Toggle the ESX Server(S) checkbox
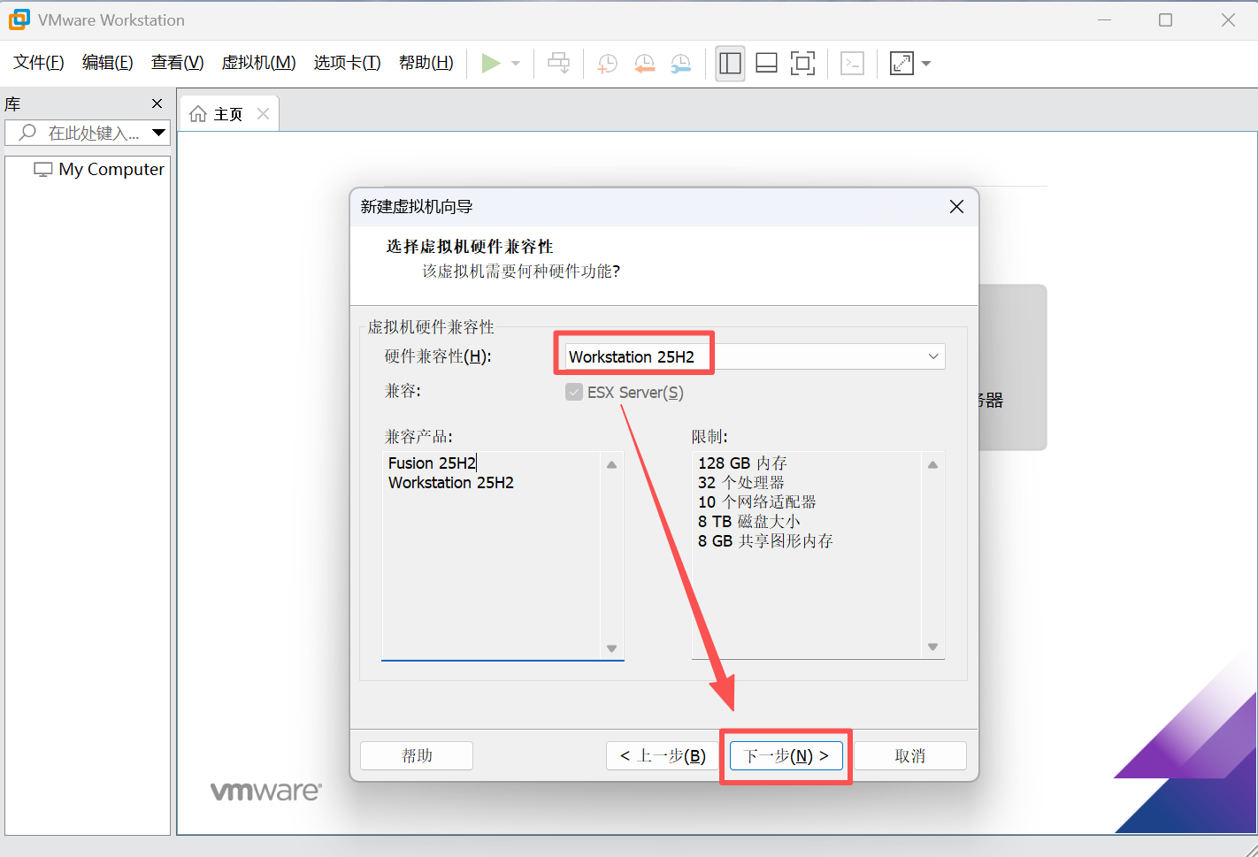This screenshot has height=857, width=1258. click(x=574, y=392)
